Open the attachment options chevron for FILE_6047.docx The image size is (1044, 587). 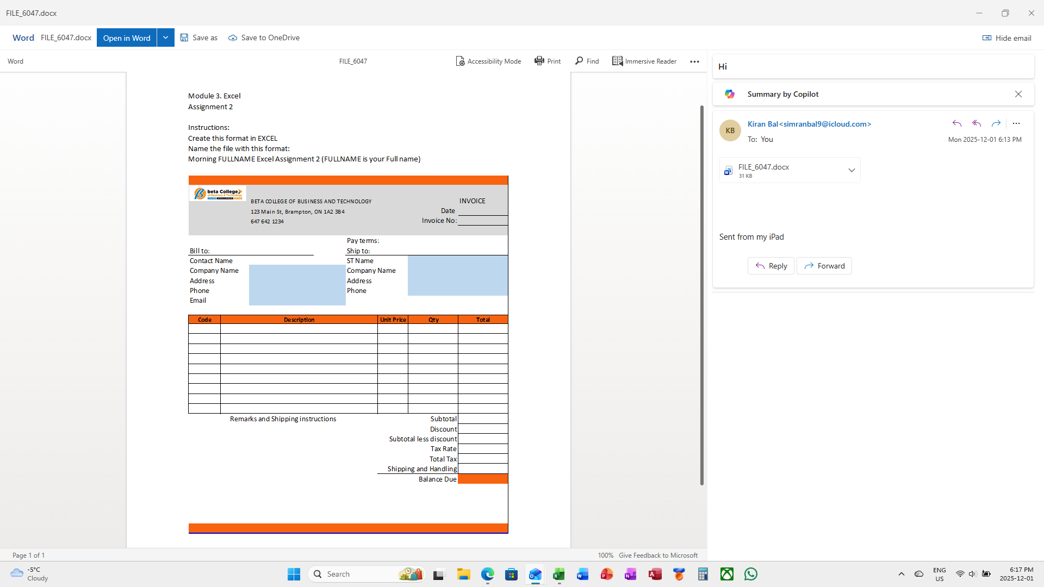click(852, 170)
